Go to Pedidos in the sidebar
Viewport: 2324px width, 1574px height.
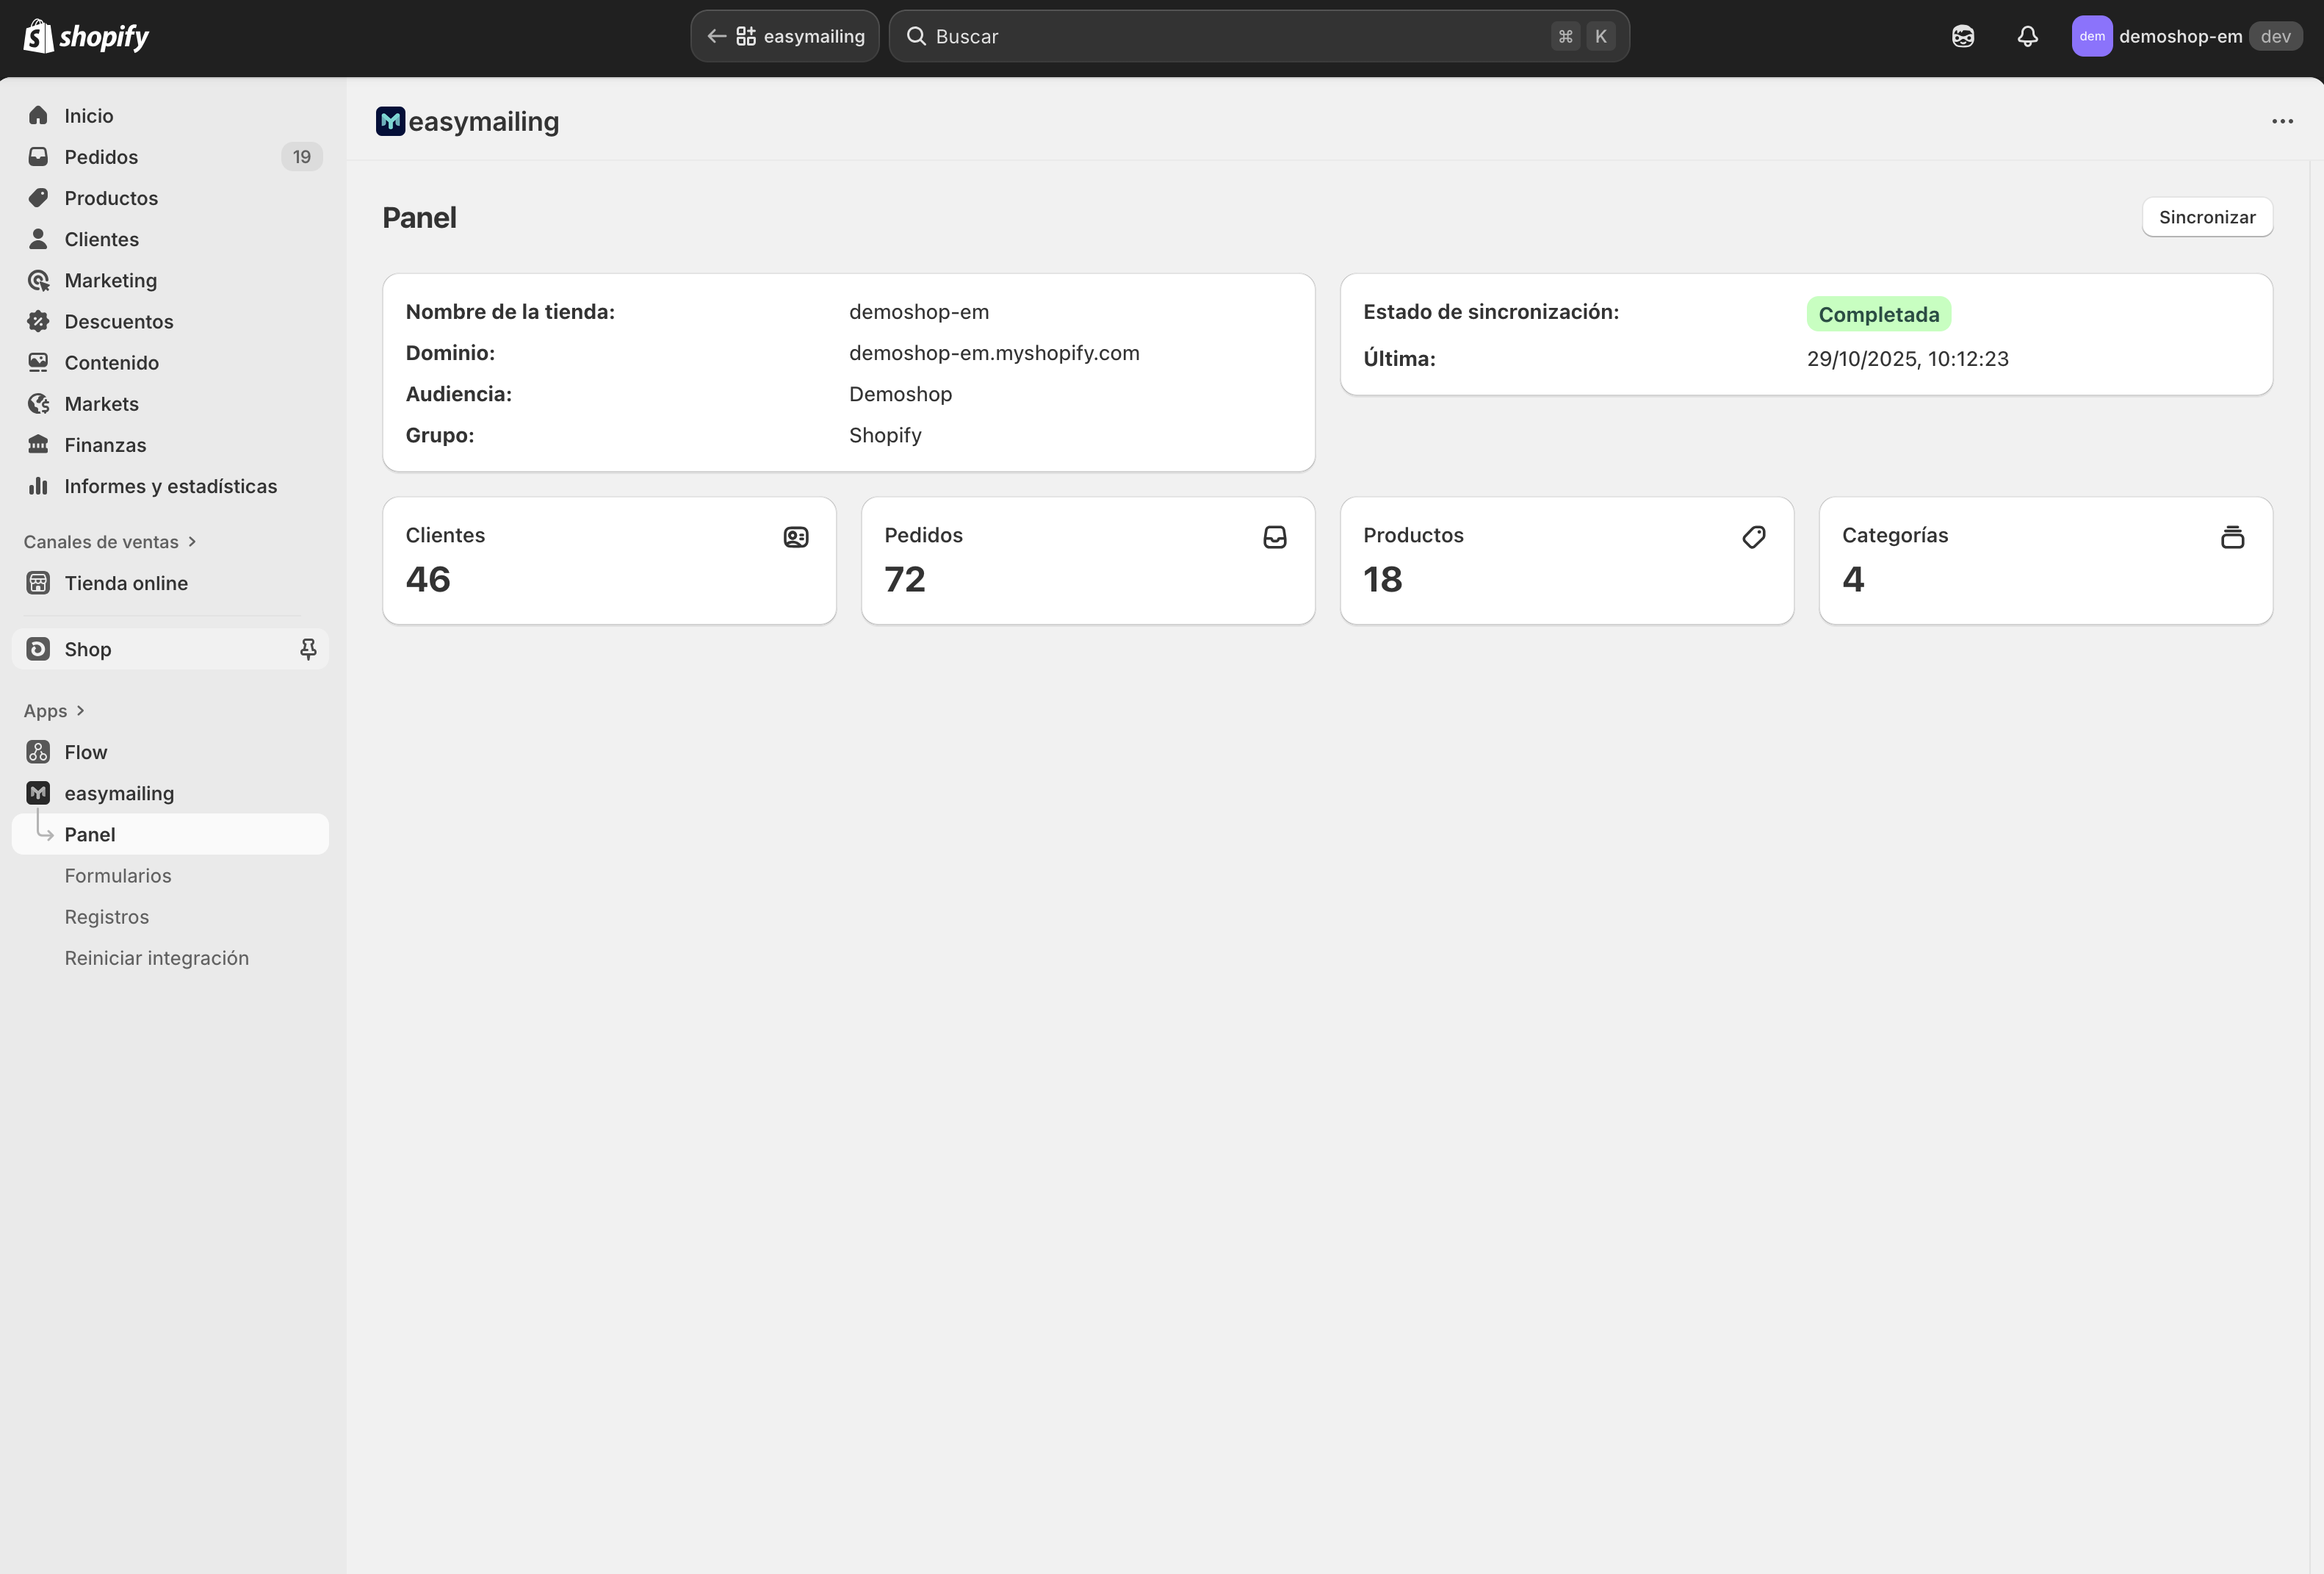click(170, 156)
